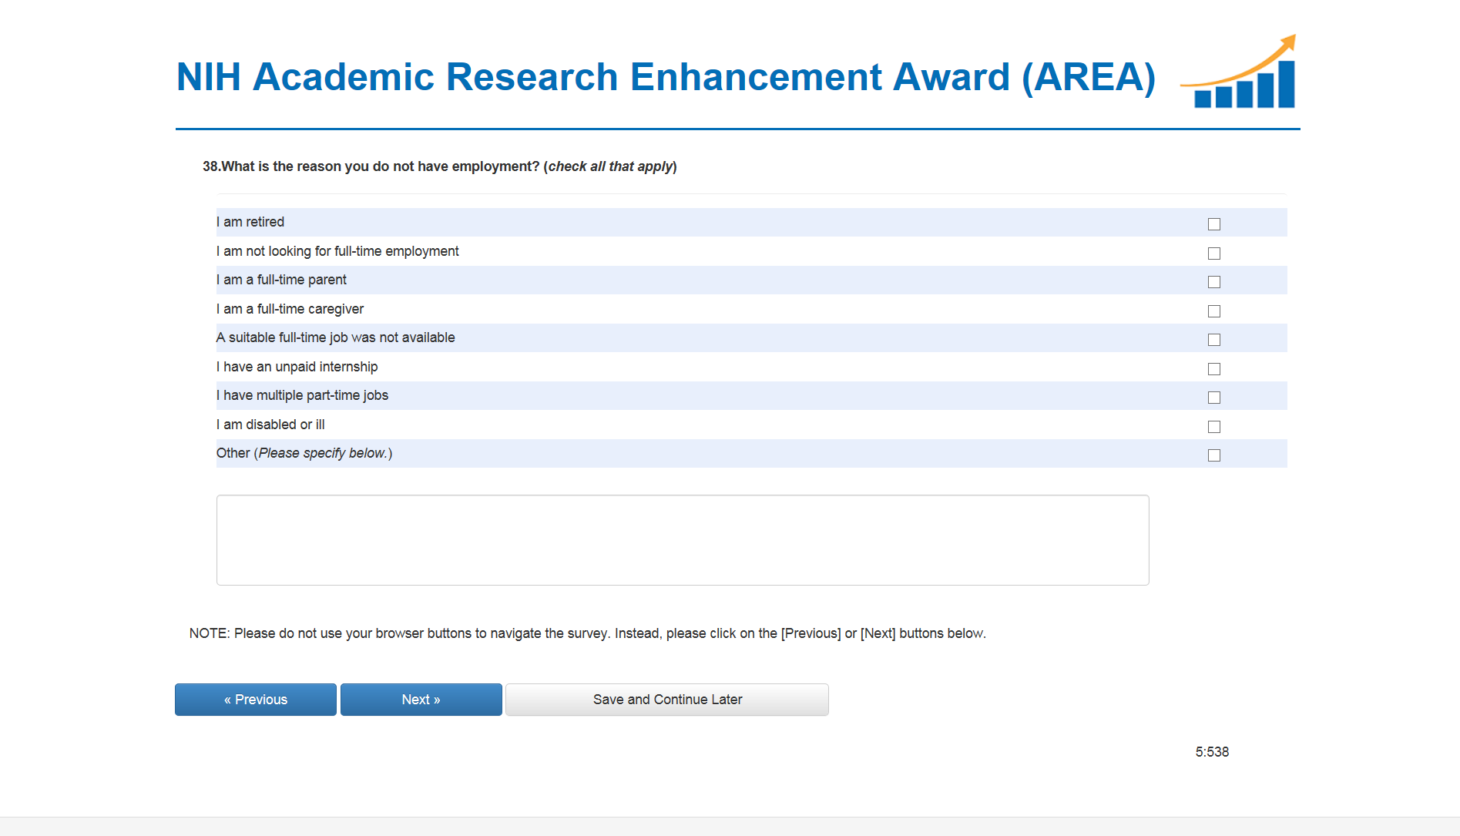The height and width of the screenshot is (836, 1460).
Task: Go back with the Previous button
Action: [255, 700]
